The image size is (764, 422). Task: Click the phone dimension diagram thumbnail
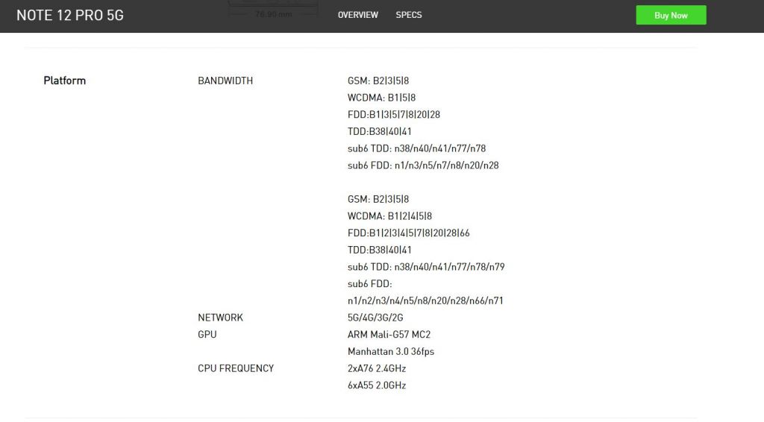(274, 9)
